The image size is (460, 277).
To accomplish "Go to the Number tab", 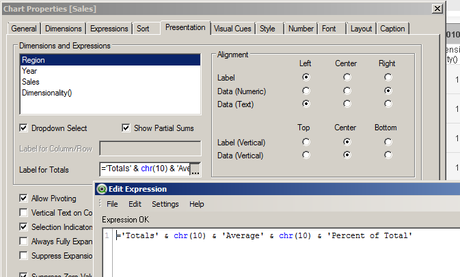I will (x=301, y=29).
